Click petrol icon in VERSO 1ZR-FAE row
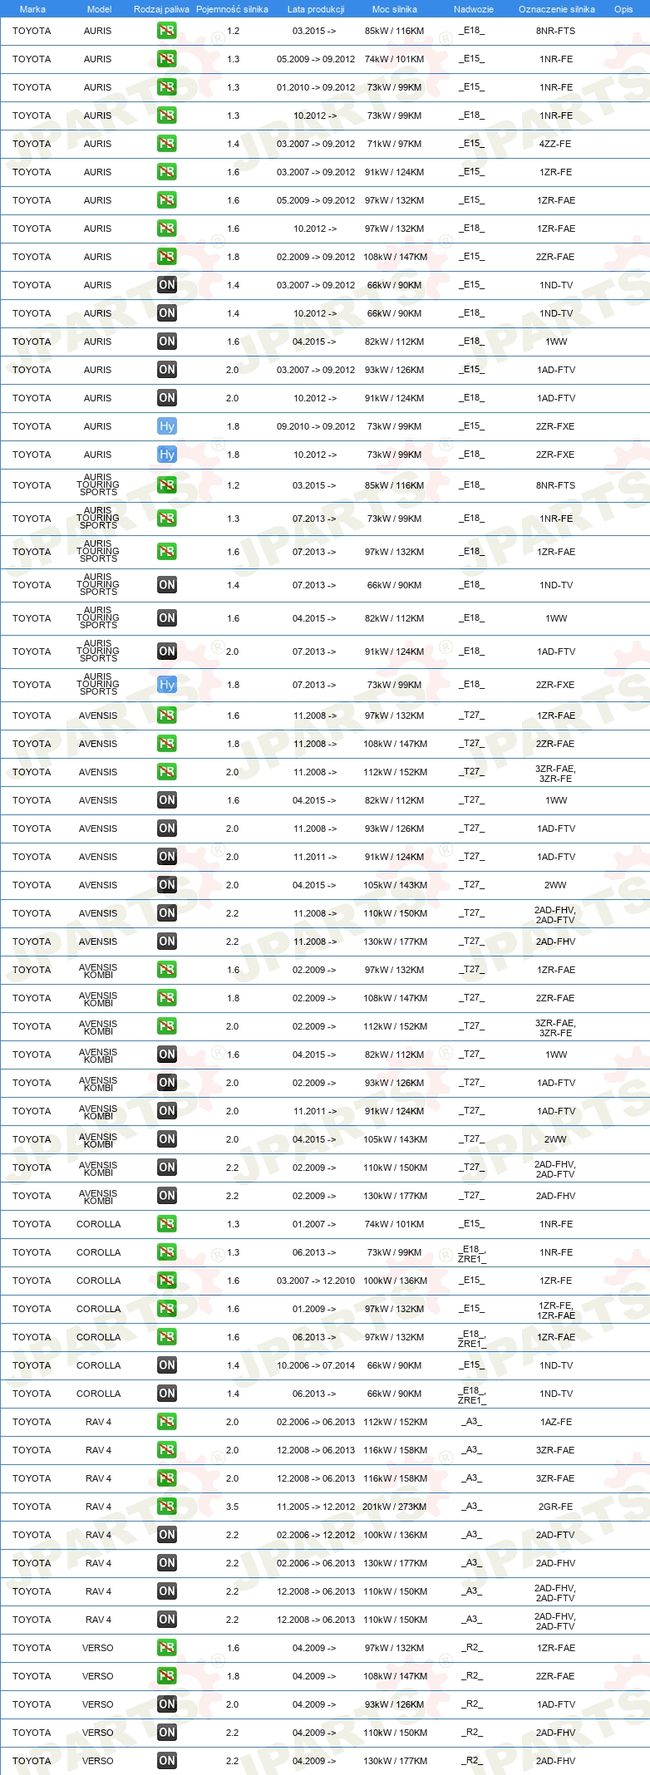This screenshot has height=1775, width=650. pos(166,1648)
